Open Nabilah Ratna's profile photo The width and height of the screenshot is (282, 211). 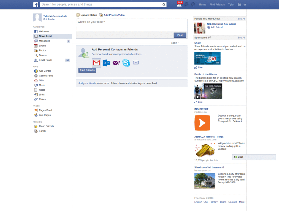(200, 28)
